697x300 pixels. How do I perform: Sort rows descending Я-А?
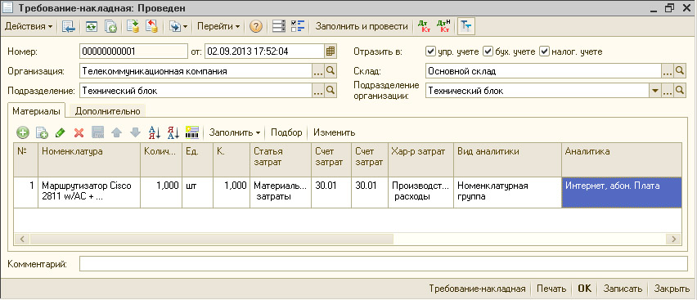point(173,132)
